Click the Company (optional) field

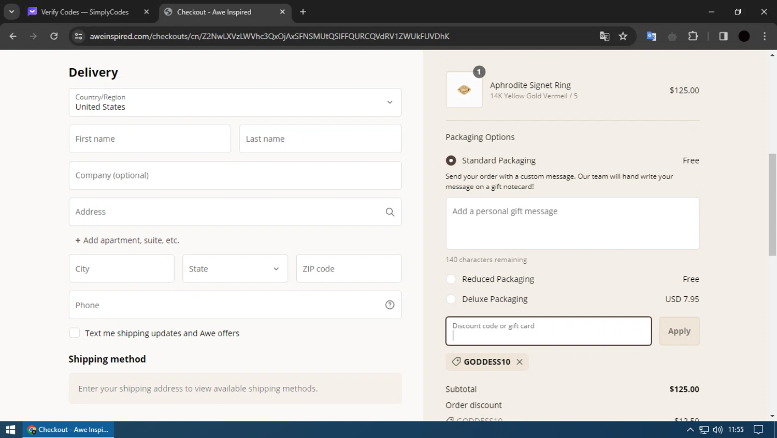235,175
